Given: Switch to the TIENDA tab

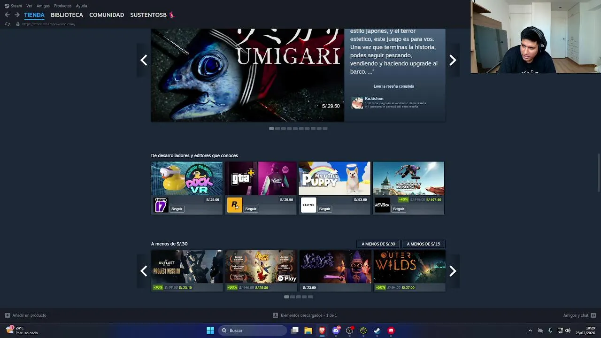Looking at the screenshot, I should pyautogui.click(x=34, y=15).
